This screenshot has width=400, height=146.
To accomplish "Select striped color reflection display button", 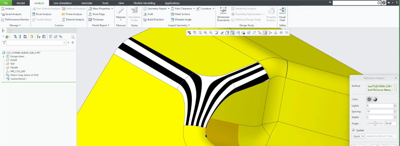I will [369, 100].
